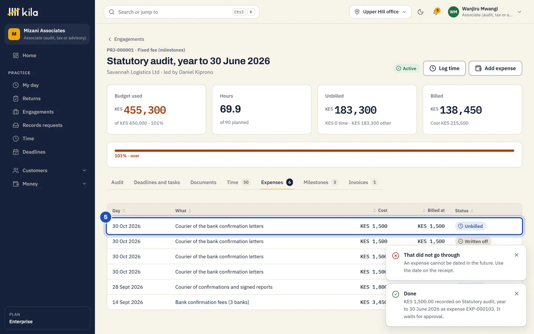Open Records requests in sidebar
The height and width of the screenshot is (334, 534).
tap(47, 125)
